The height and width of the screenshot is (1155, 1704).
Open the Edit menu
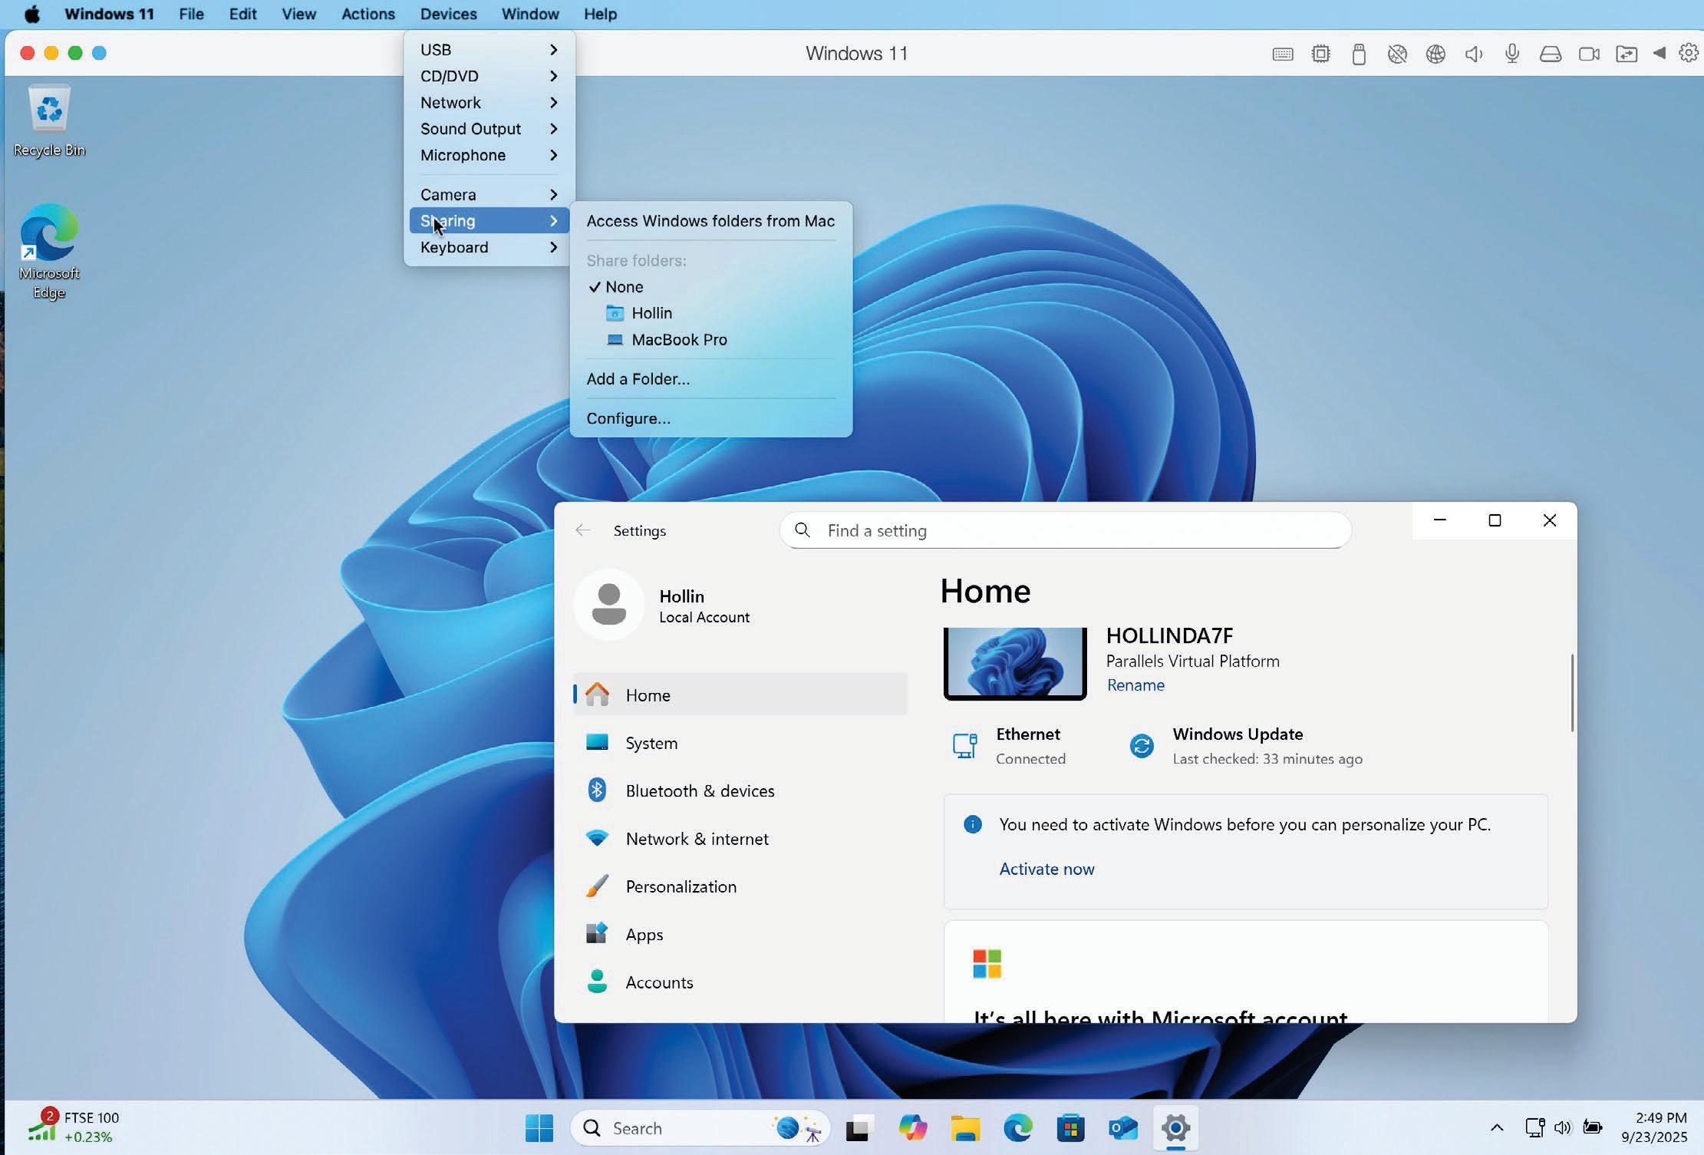click(x=242, y=14)
